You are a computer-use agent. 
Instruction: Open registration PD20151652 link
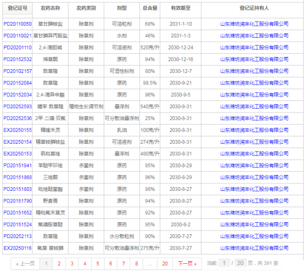[18, 213]
